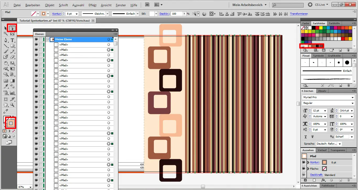Image resolution: width=358 pixels, height=190 pixels.
Task: Toggle visibility of the first Pfad sublayer
Action: pyautogui.click(x=36, y=44)
